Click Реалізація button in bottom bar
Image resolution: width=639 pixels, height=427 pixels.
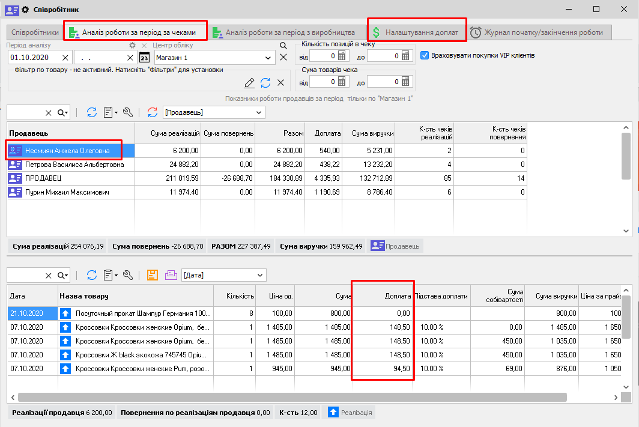350,413
